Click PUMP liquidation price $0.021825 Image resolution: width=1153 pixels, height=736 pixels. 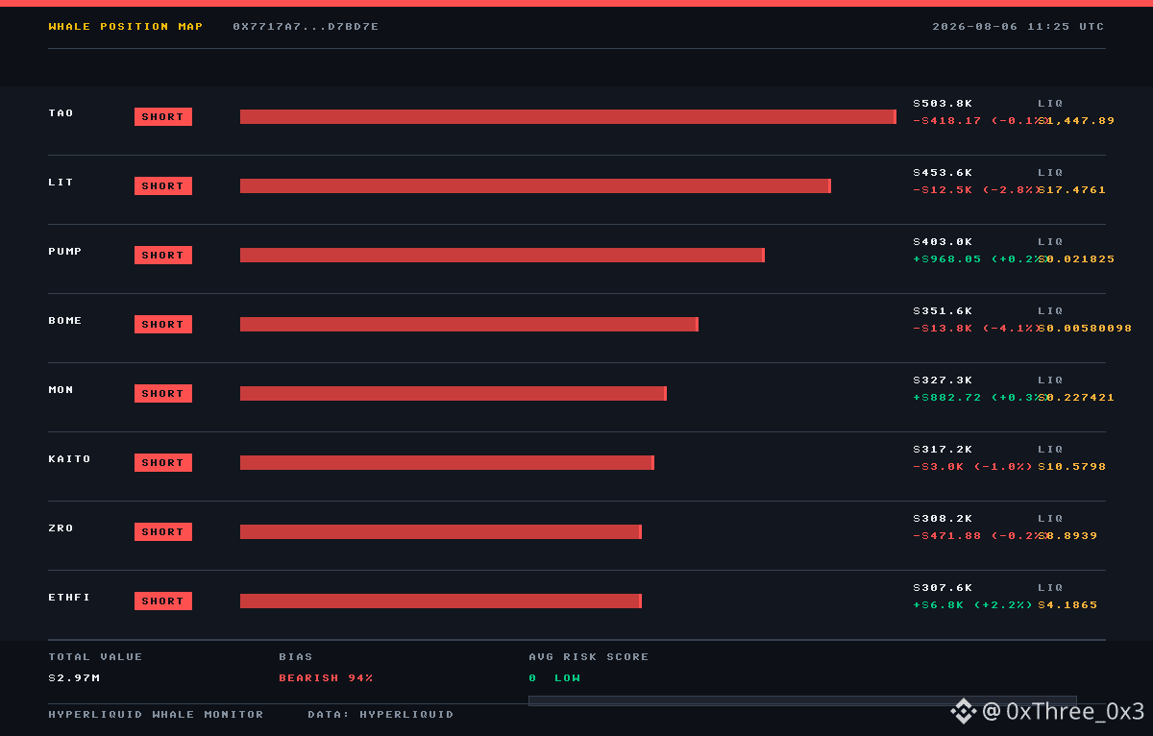click(x=1076, y=259)
